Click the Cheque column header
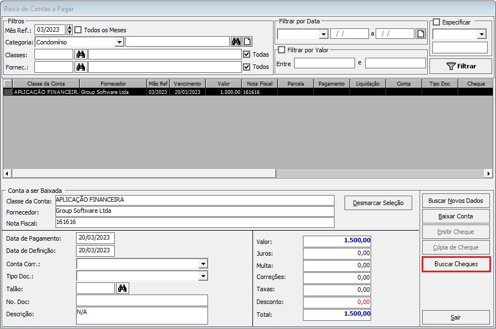Image resolution: width=496 pixels, height=329 pixels. tap(476, 84)
